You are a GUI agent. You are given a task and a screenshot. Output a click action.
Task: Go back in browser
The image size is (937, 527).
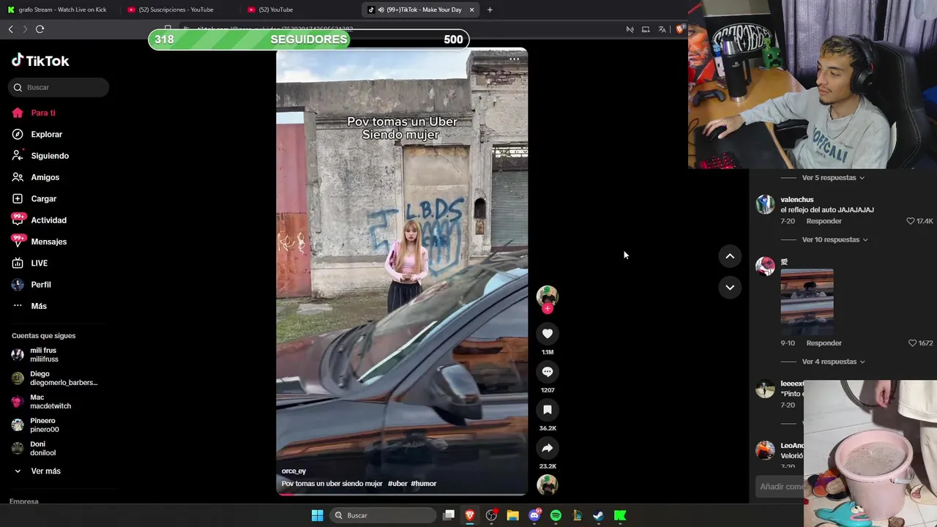pyautogui.click(x=10, y=29)
